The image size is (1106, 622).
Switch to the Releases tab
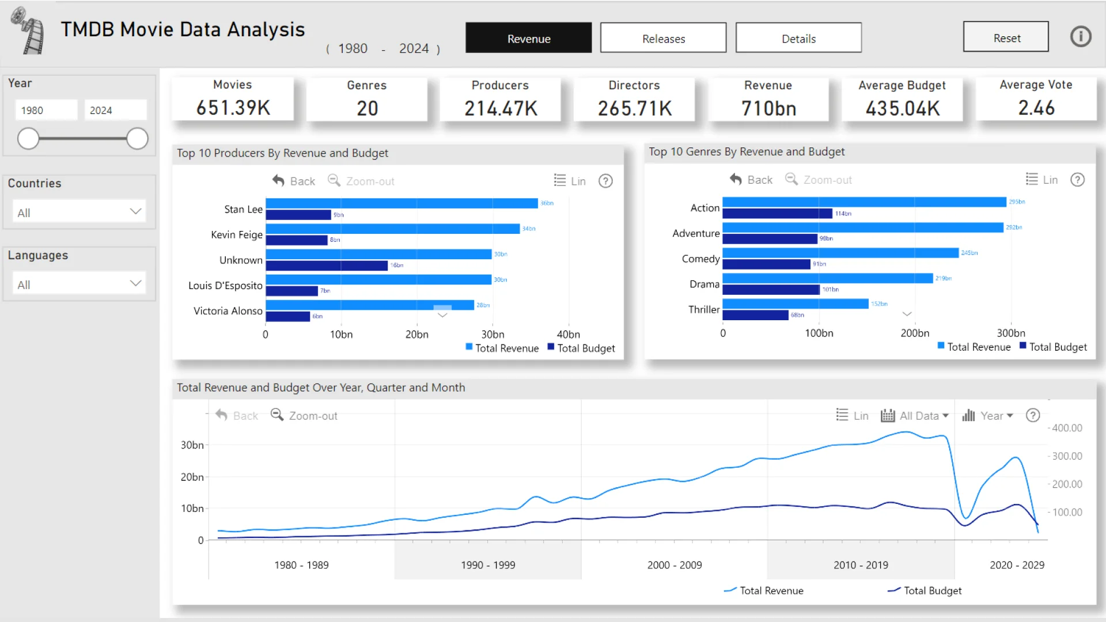pyautogui.click(x=663, y=38)
